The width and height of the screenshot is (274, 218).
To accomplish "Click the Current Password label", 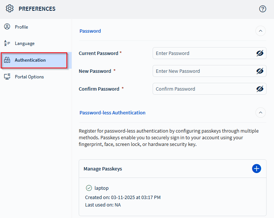I will pos(98,53).
